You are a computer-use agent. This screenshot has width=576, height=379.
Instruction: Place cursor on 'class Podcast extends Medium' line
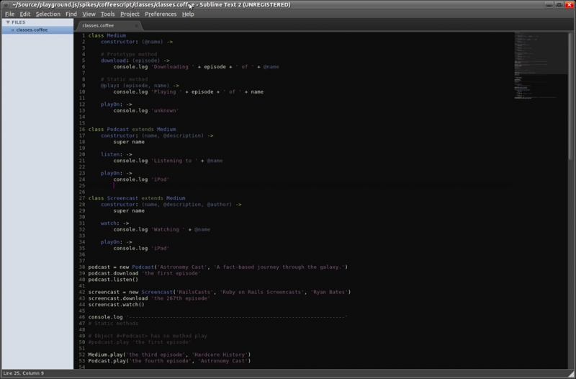pos(132,129)
